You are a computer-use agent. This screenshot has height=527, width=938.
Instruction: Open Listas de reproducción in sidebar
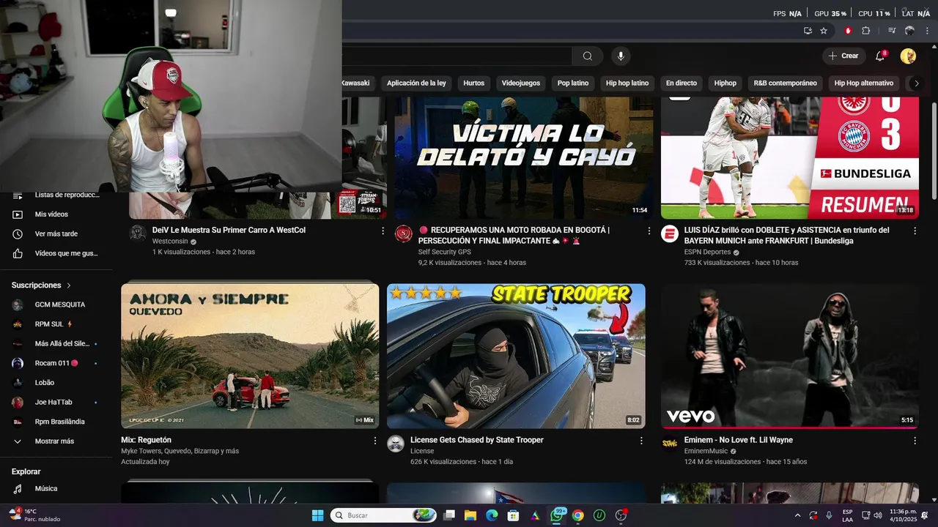56,195
